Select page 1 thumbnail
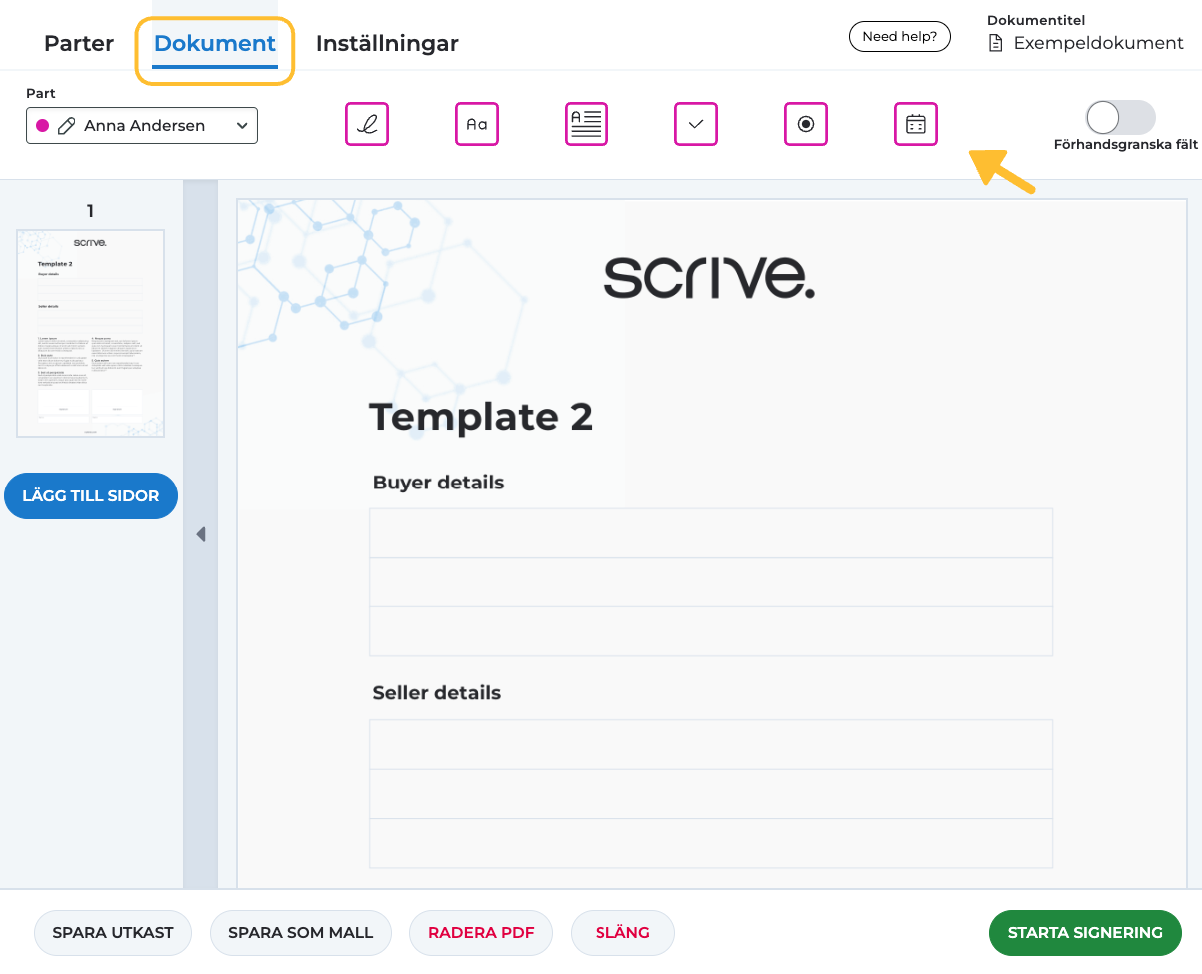 tap(91, 333)
